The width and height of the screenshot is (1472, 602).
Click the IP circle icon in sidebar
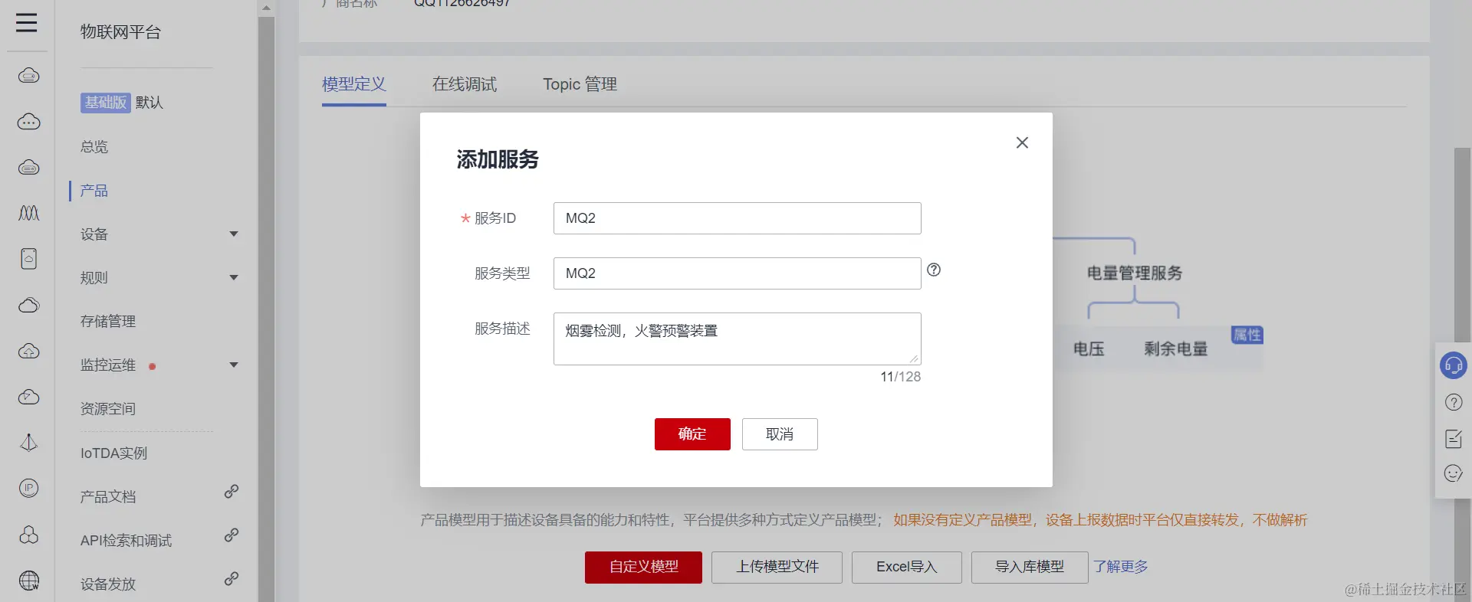(29, 488)
